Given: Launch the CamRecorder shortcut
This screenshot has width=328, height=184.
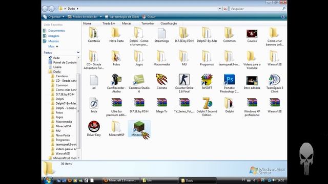Looking at the screenshot, I should pos(116,80).
